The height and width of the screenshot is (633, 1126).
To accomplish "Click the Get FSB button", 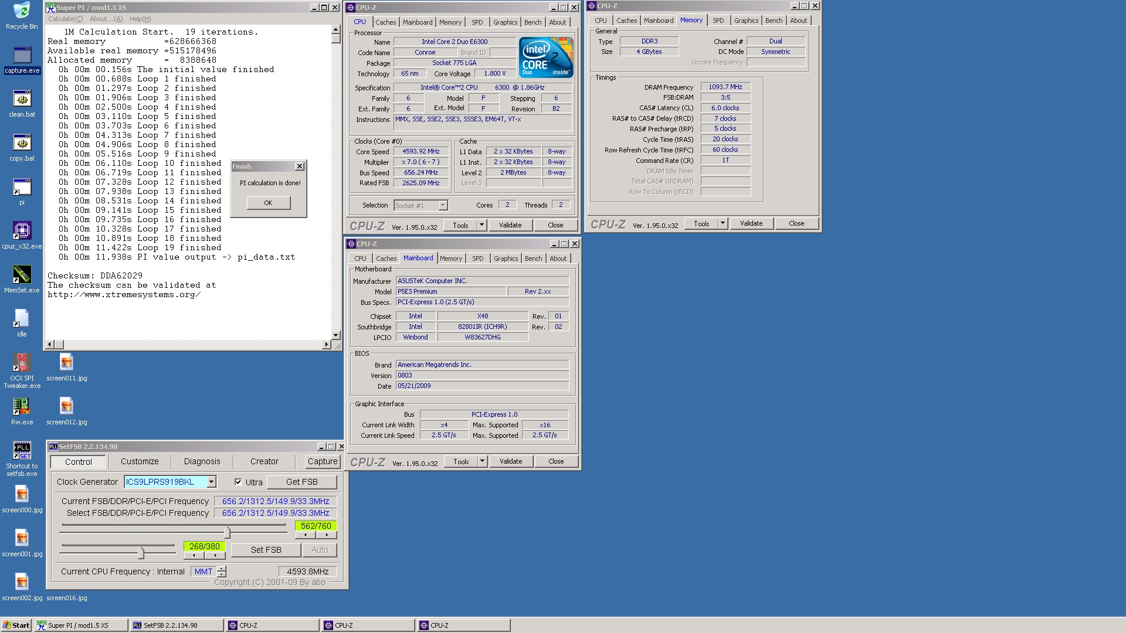I will coord(302,482).
